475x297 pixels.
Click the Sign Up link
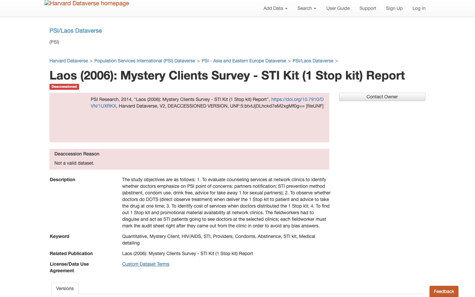(394, 8)
